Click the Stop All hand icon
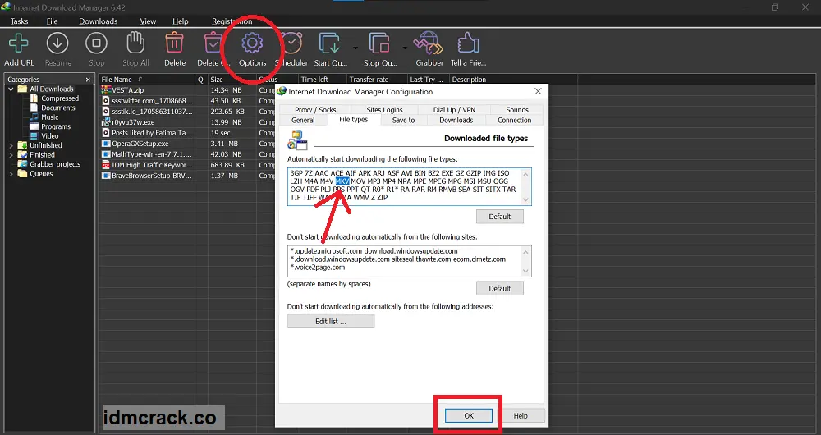The width and height of the screenshot is (821, 435). [135, 43]
